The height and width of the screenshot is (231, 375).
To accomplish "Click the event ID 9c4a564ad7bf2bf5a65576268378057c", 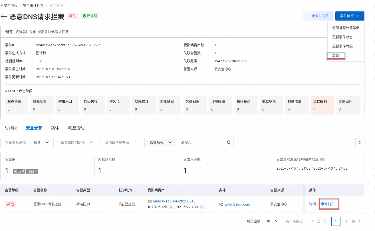I will 68,45.
